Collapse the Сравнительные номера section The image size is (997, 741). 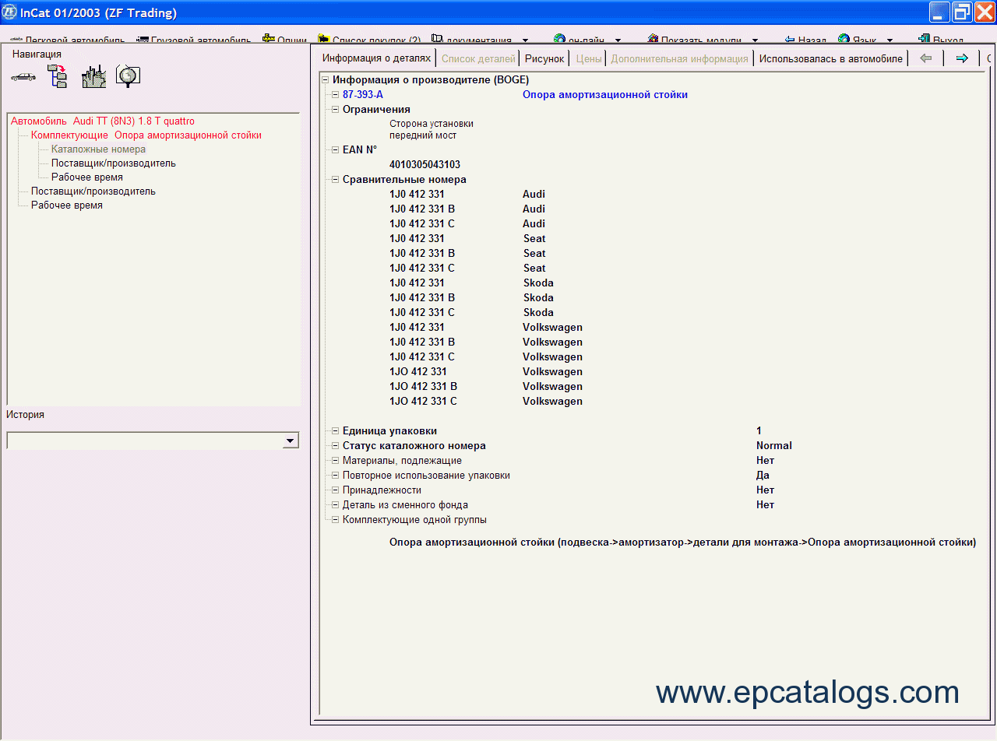click(335, 179)
